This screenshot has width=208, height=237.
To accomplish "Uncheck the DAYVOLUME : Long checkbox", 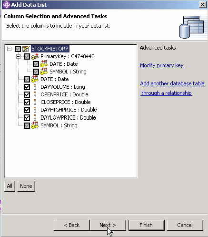I will point(27,87).
